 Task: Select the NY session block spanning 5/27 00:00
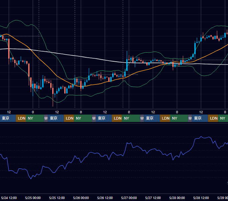(131, 118)
